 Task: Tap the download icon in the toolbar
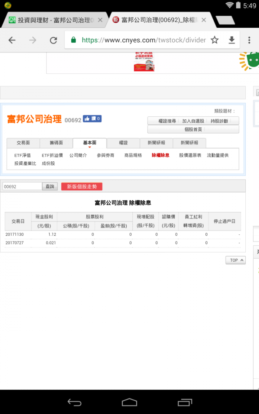(232, 40)
